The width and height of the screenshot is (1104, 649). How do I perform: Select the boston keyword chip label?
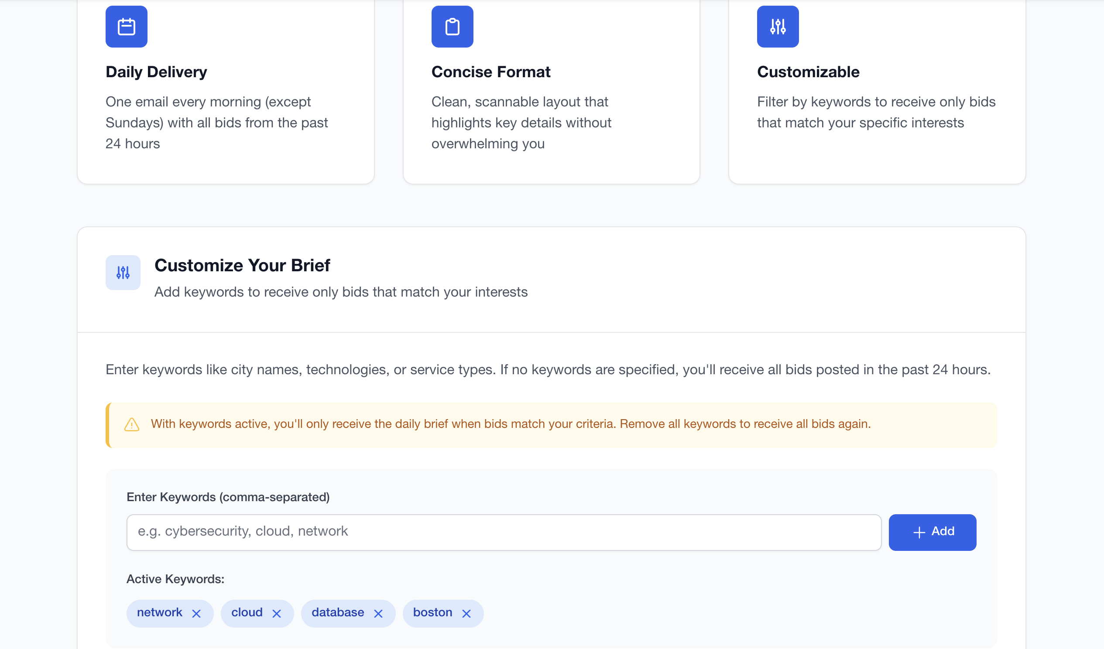click(432, 612)
